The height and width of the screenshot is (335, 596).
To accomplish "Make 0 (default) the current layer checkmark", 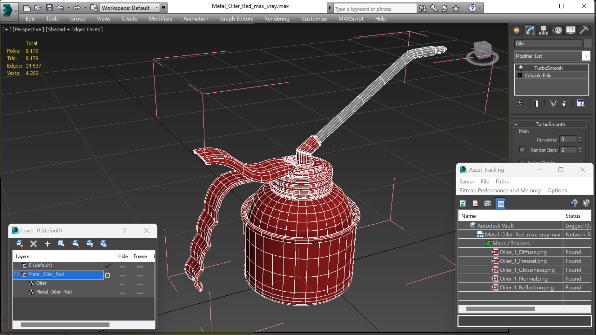I will coord(107,266).
